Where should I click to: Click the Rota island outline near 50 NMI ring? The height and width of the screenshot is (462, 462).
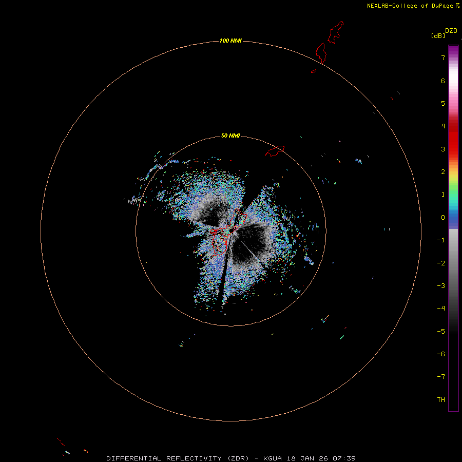click(x=275, y=151)
